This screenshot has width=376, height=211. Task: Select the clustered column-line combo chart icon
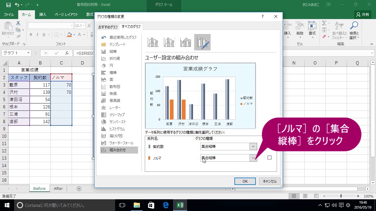pyautogui.click(x=153, y=42)
